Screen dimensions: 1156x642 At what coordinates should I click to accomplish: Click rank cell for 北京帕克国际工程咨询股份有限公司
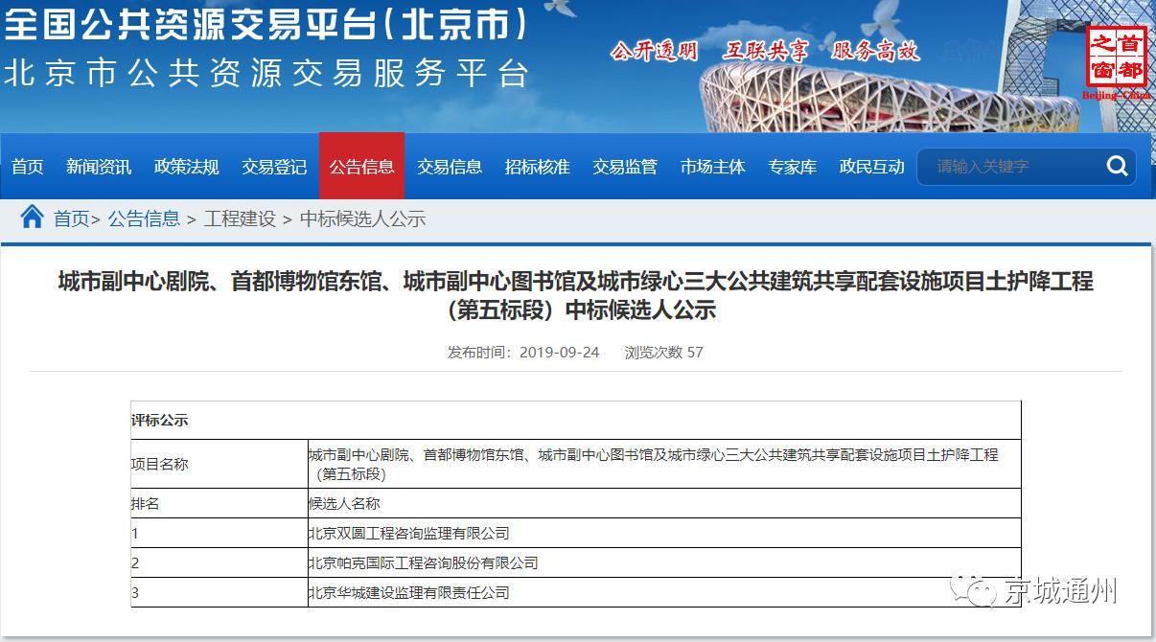[220, 562]
